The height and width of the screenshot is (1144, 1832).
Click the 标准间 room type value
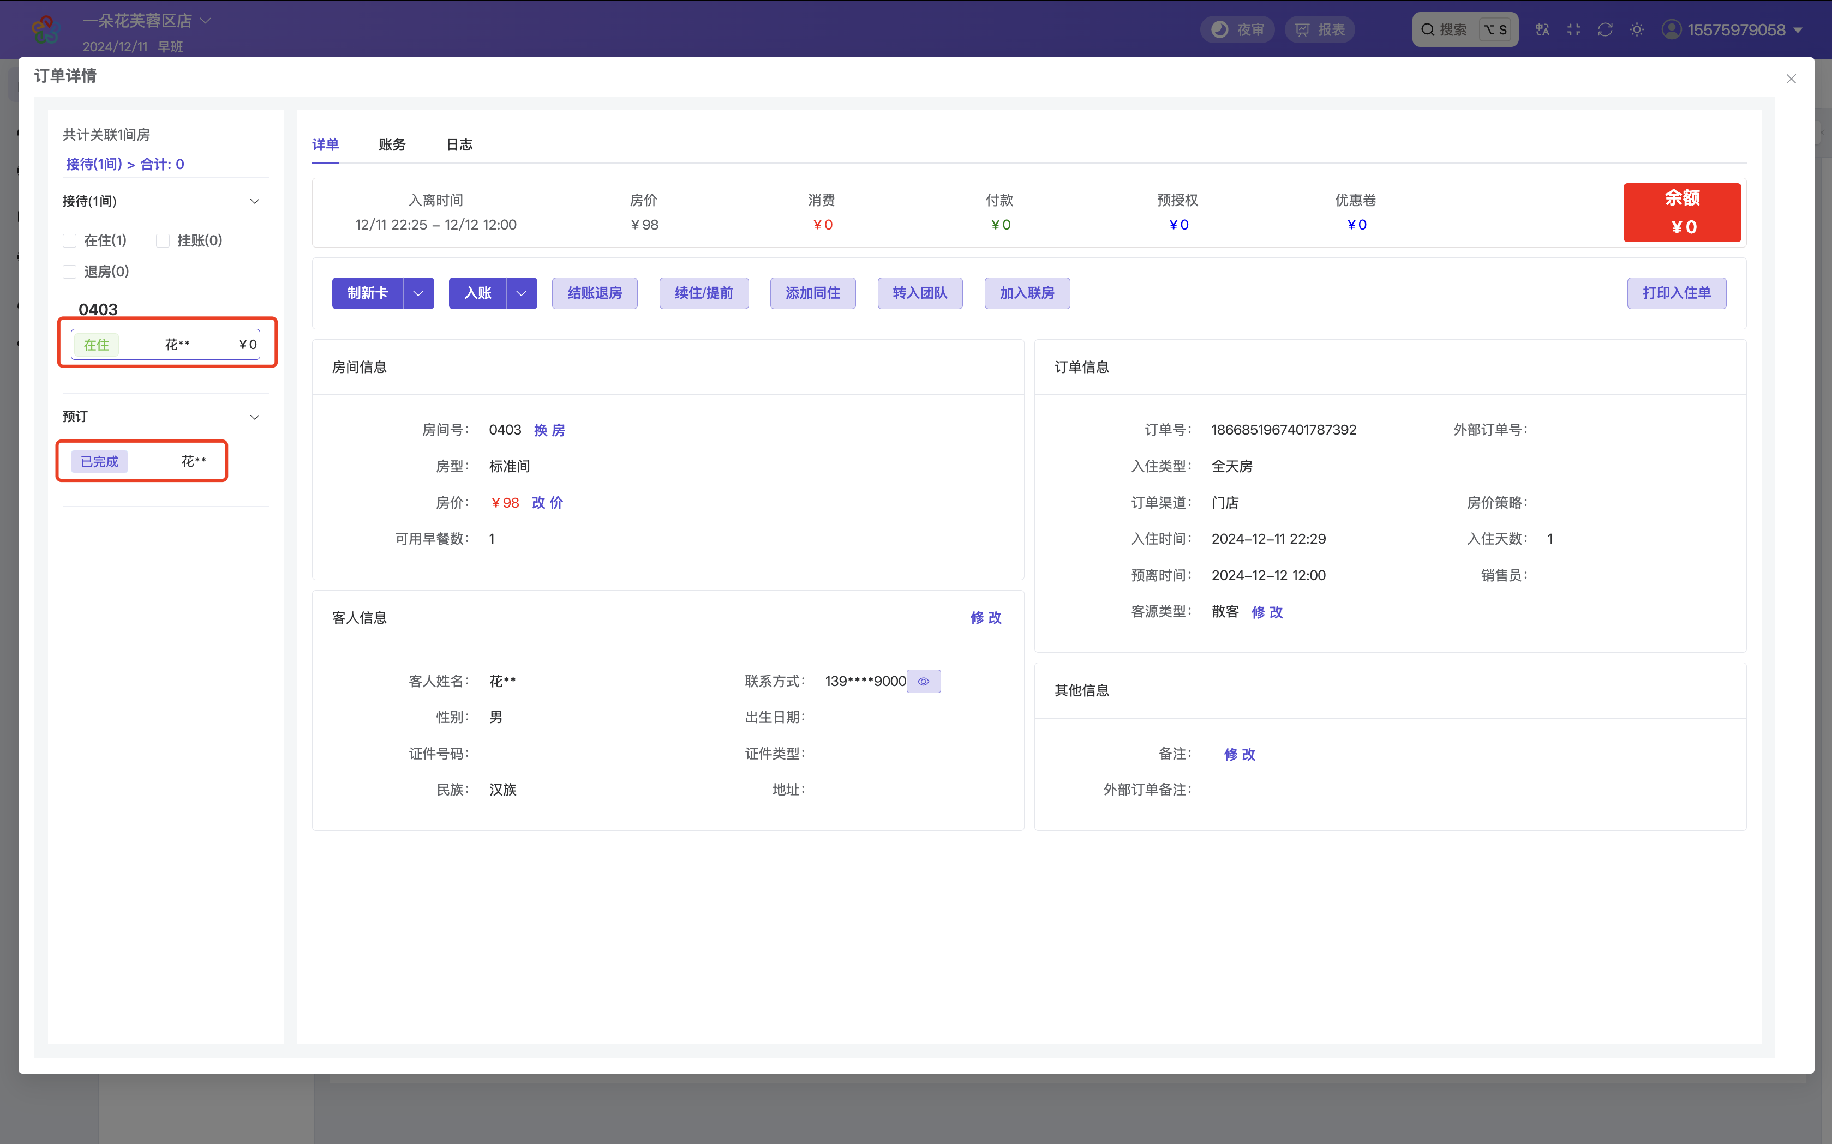pos(510,466)
